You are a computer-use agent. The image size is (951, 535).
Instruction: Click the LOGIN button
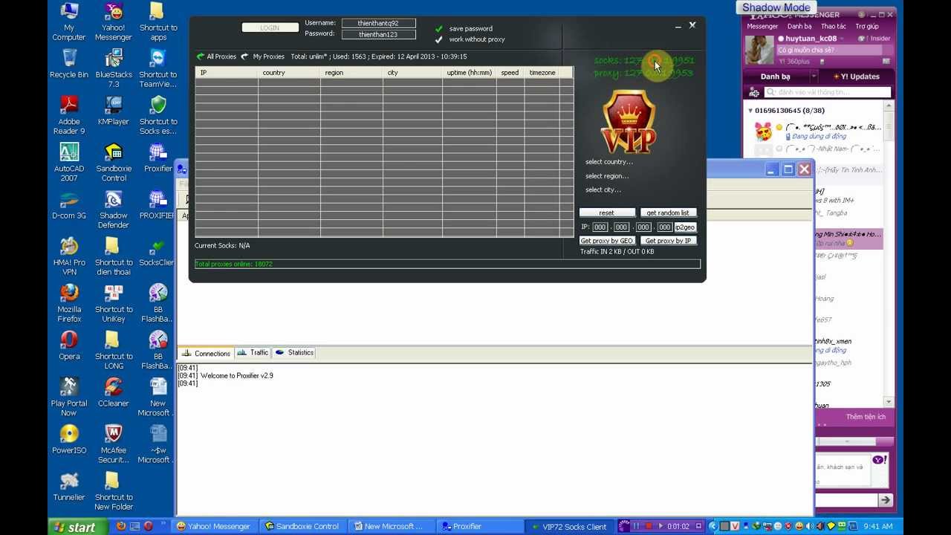pyautogui.click(x=270, y=27)
